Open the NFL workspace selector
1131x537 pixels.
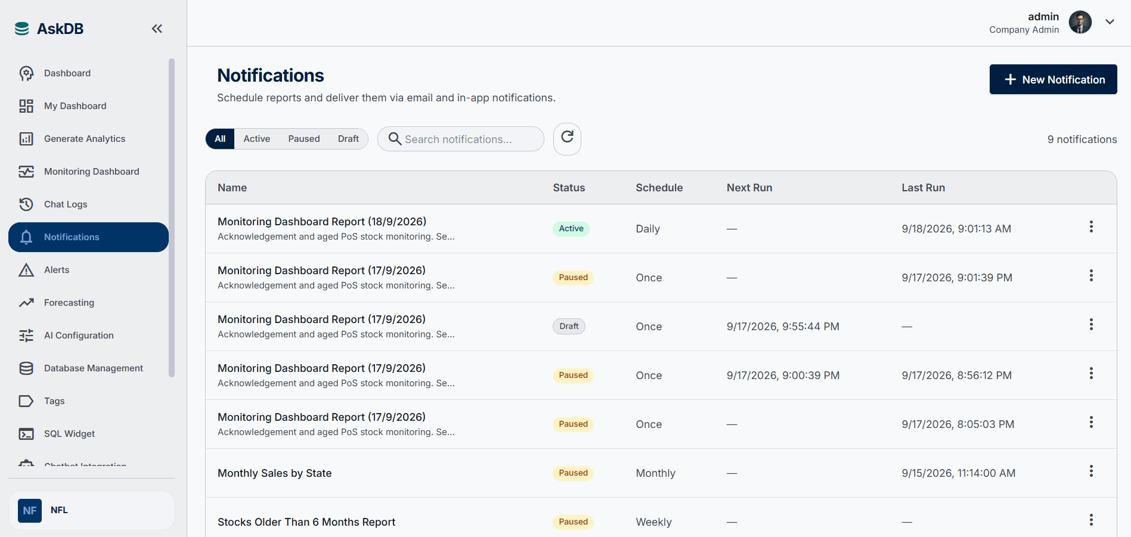pos(91,510)
